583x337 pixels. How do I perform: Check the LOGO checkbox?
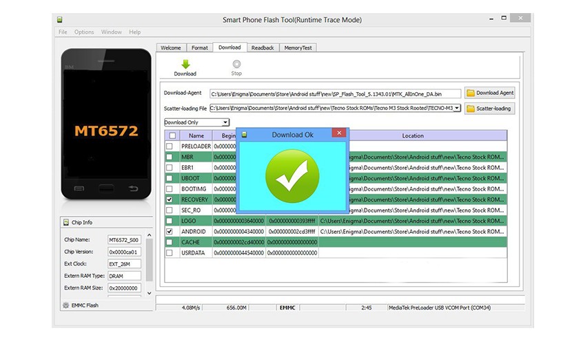click(170, 221)
